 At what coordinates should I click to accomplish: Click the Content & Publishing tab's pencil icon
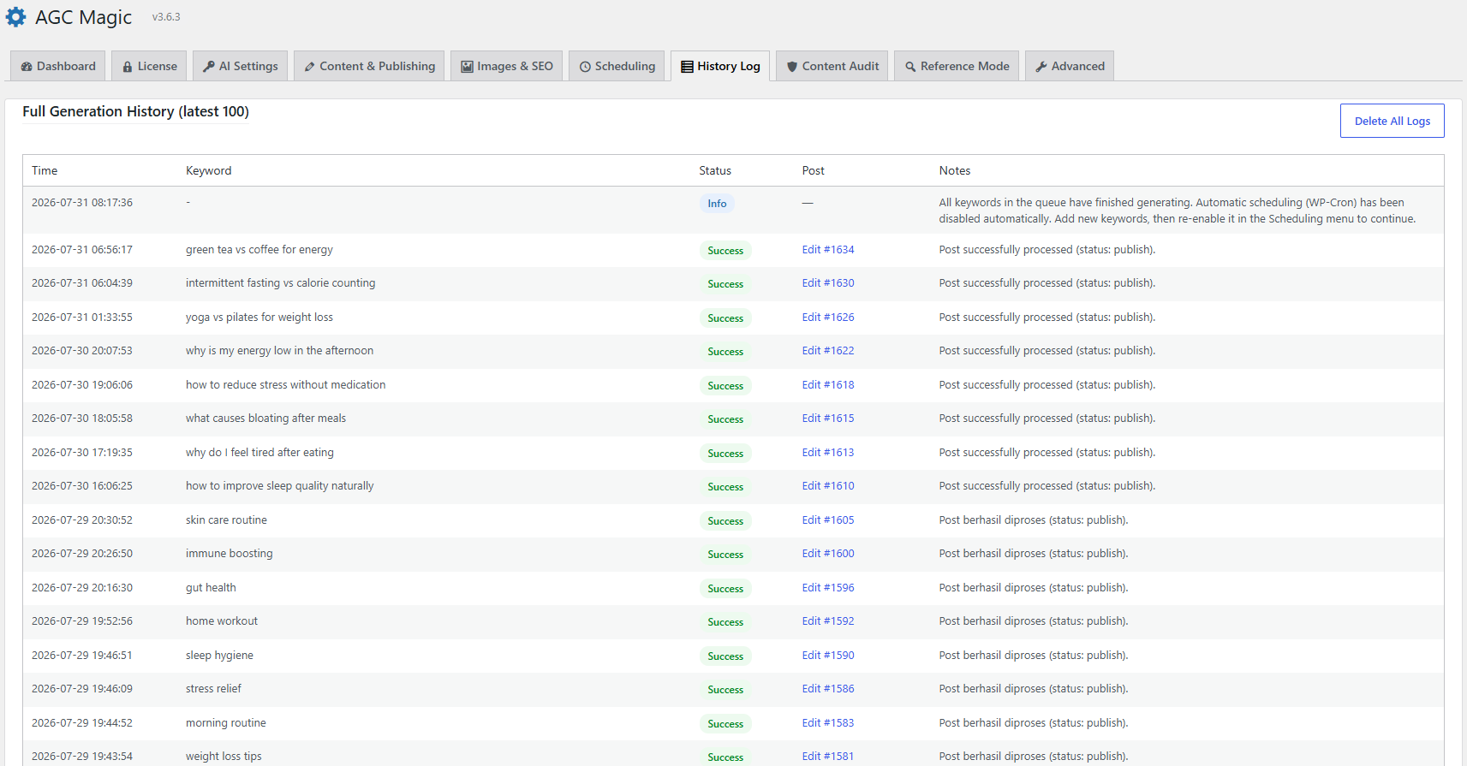[x=309, y=67]
